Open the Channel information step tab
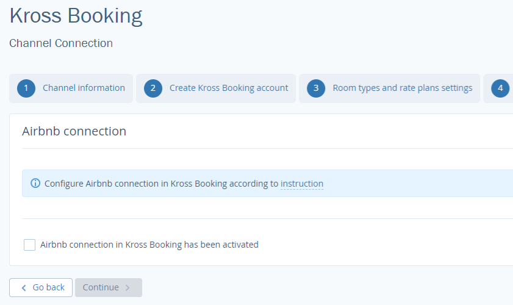Screen dimensions: 513x305 [x=71, y=88]
